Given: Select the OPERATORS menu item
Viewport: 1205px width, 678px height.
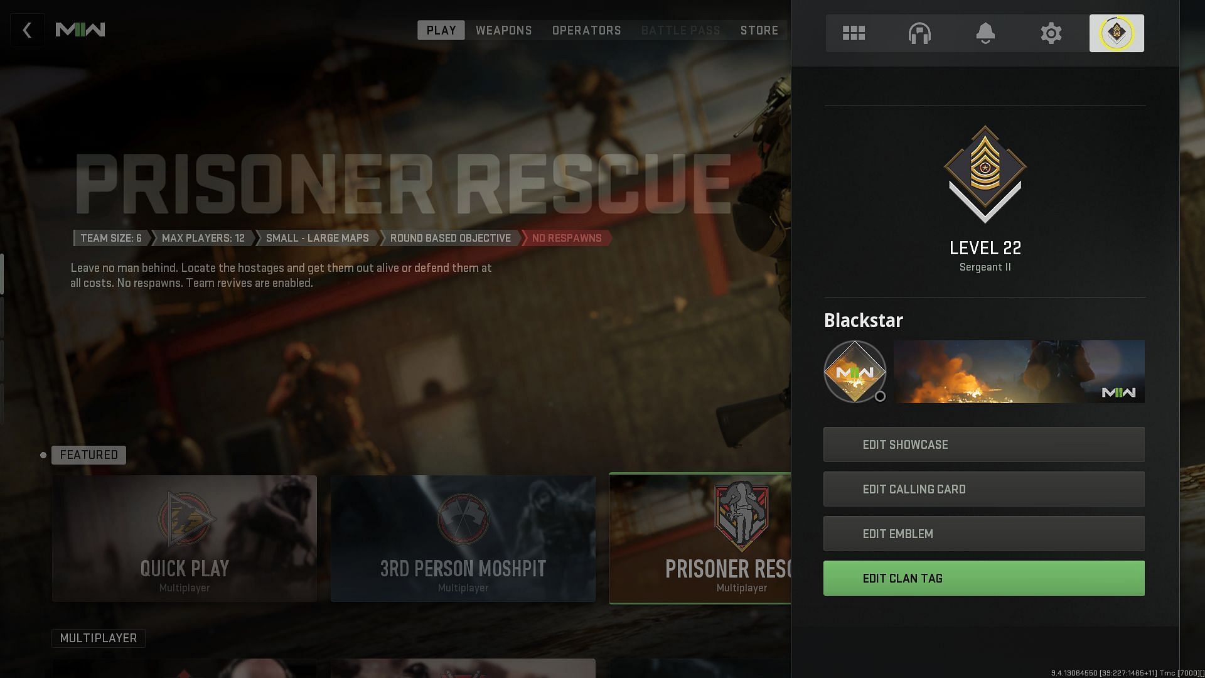Looking at the screenshot, I should pos(587,30).
